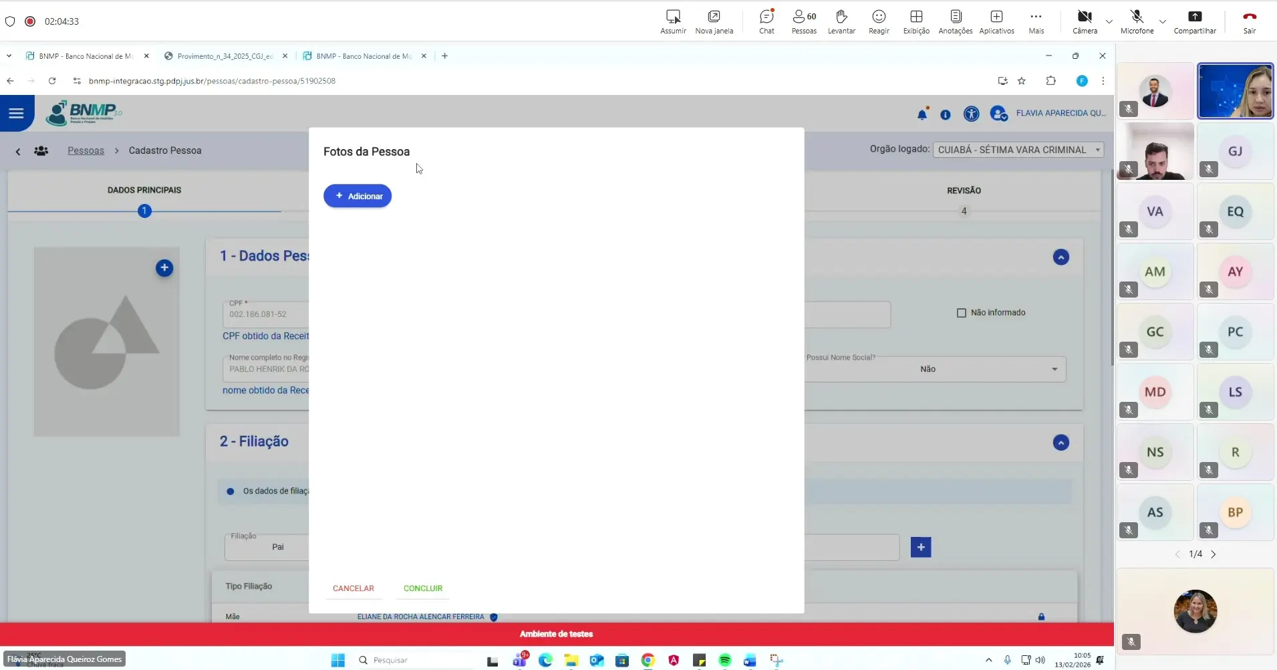The width and height of the screenshot is (1277, 670).
Task: Go to the REVISÃO step tab
Action: click(964, 191)
